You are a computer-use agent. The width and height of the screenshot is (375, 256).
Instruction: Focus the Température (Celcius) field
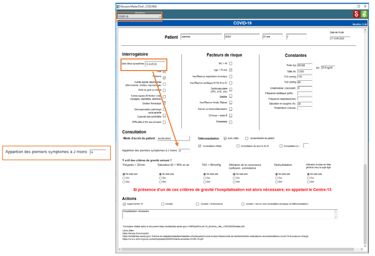coord(304,108)
